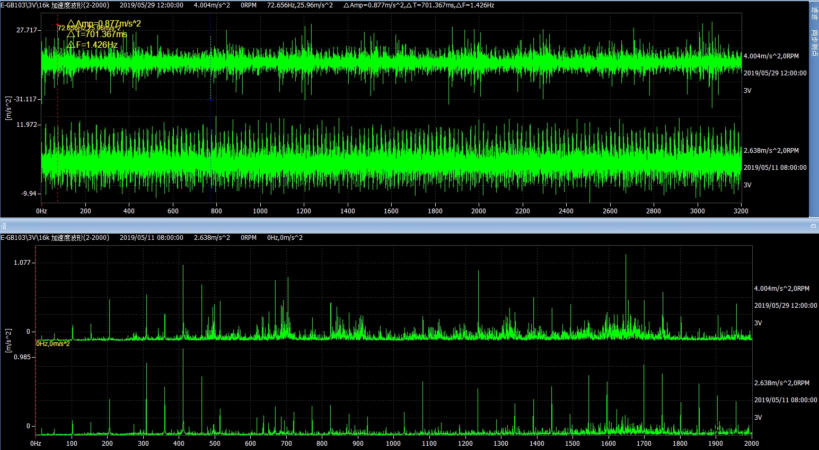
Task: Click the red cursor marker in top waveform
Action: 57,25
